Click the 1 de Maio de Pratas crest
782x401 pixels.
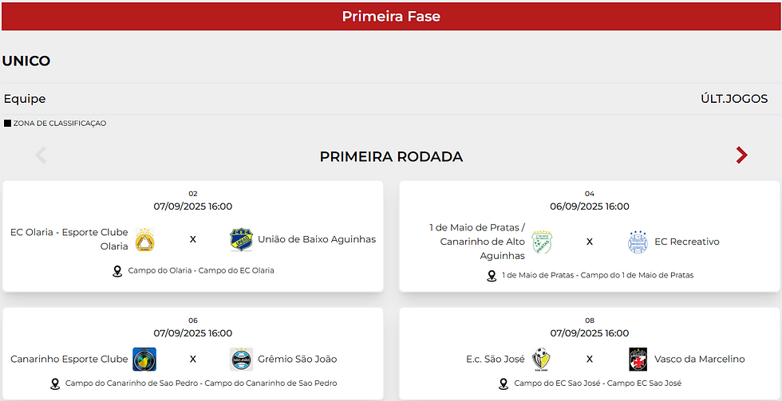[x=542, y=242]
